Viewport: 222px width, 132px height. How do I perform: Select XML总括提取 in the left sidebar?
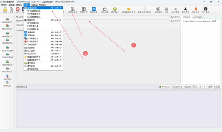coord(7,70)
